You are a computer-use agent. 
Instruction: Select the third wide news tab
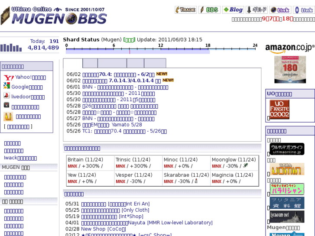112,63
